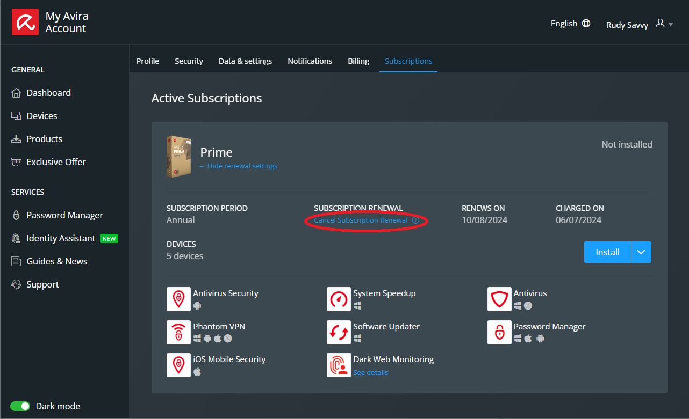Expand the Install button dropdown arrow
689x419 pixels.
tap(641, 252)
